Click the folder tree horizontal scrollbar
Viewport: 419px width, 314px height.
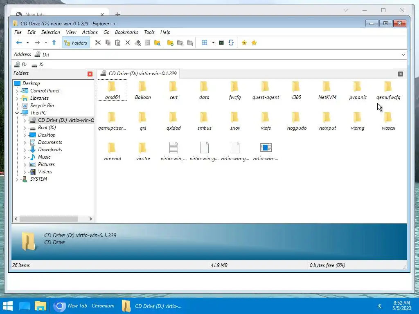pyautogui.click(x=49, y=219)
